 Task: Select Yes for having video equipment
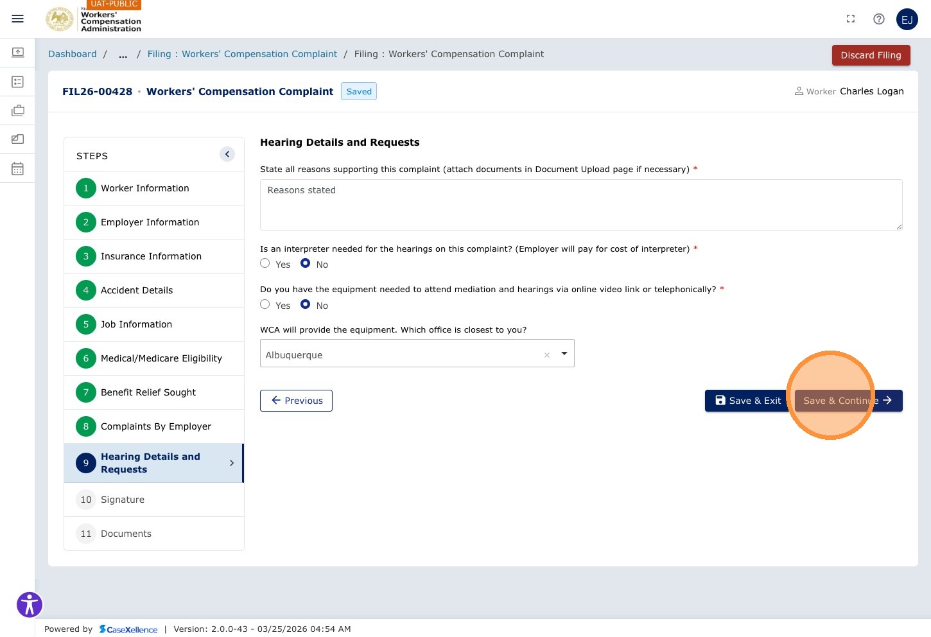click(x=265, y=304)
